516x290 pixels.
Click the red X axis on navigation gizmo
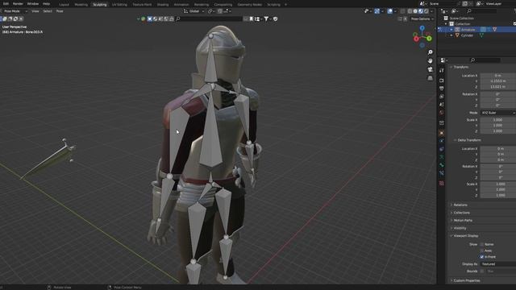pos(416,39)
